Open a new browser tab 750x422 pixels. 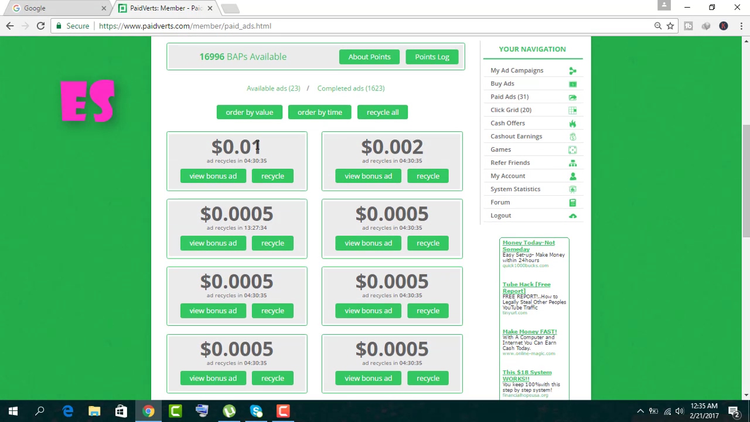[x=230, y=8]
